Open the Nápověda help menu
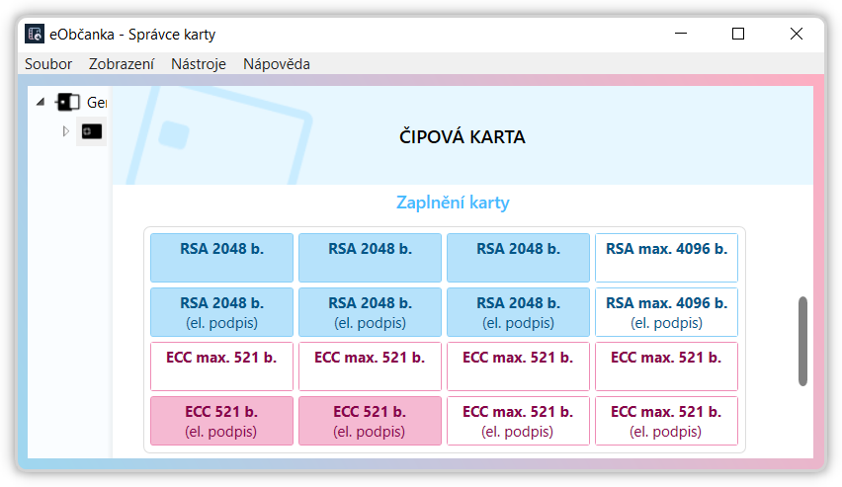Viewport: 842px width, 487px height. (x=277, y=64)
